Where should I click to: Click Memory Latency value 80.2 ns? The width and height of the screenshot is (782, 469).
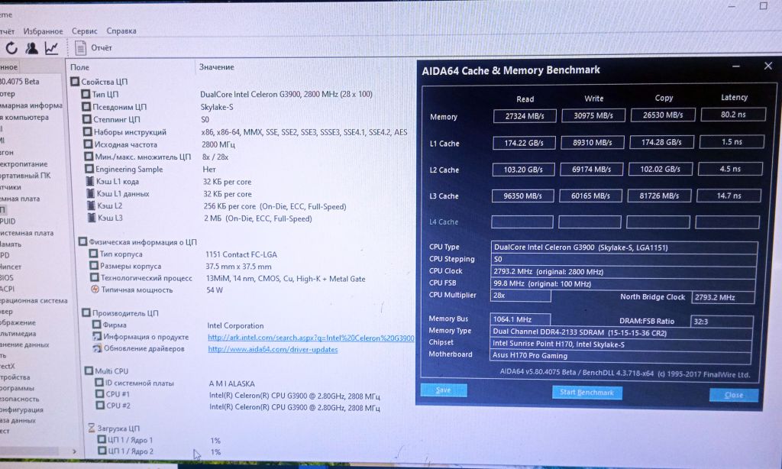tap(733, 115)
